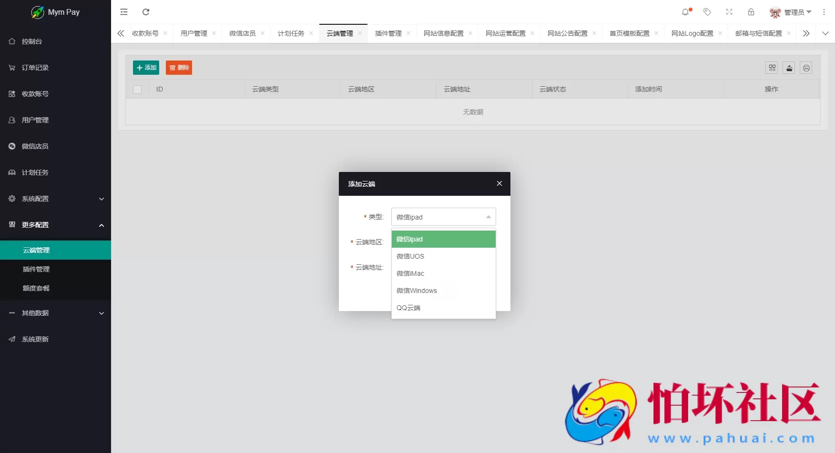Close the 添加云端 dialog

[499, 183]
